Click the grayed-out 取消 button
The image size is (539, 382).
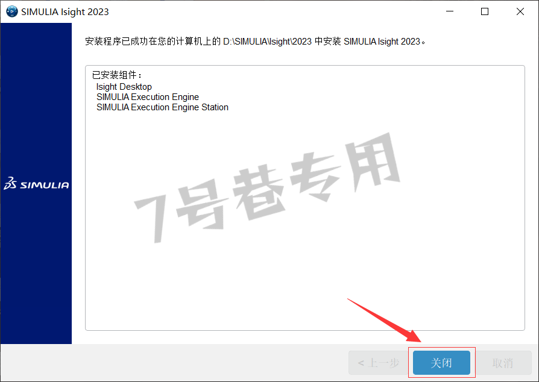click(x=503, y=363)
